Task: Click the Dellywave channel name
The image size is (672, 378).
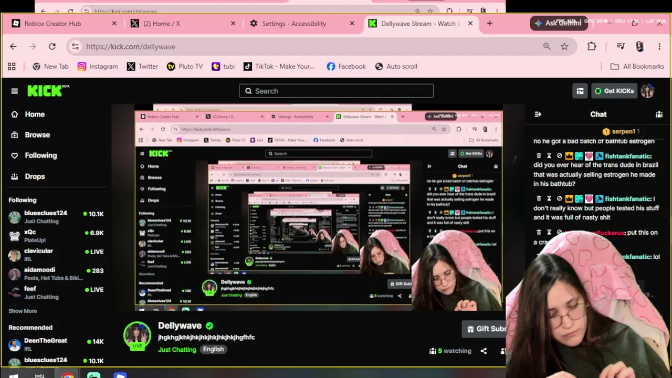Action: [x=180, y=325]
